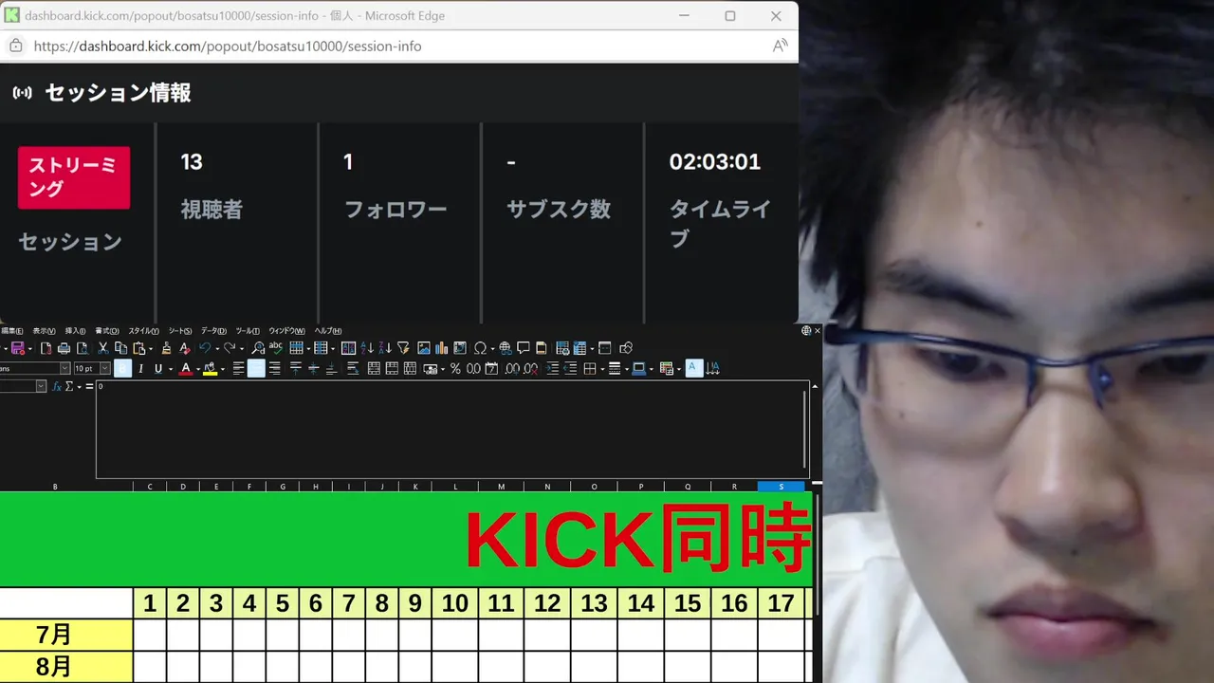Run spelling check (abc icon)
Image resolution: width=1214 pixels, height=683 pixels.
pyautogui.click(x=276, y=348)
